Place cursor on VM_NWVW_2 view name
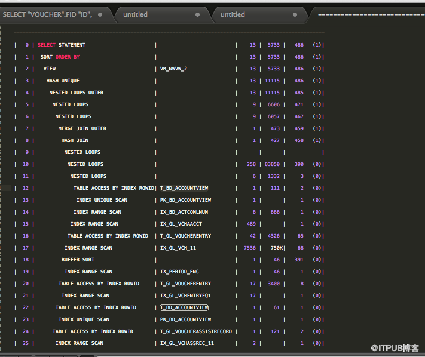Screen dimensions: 425x357 click(173, 69)
